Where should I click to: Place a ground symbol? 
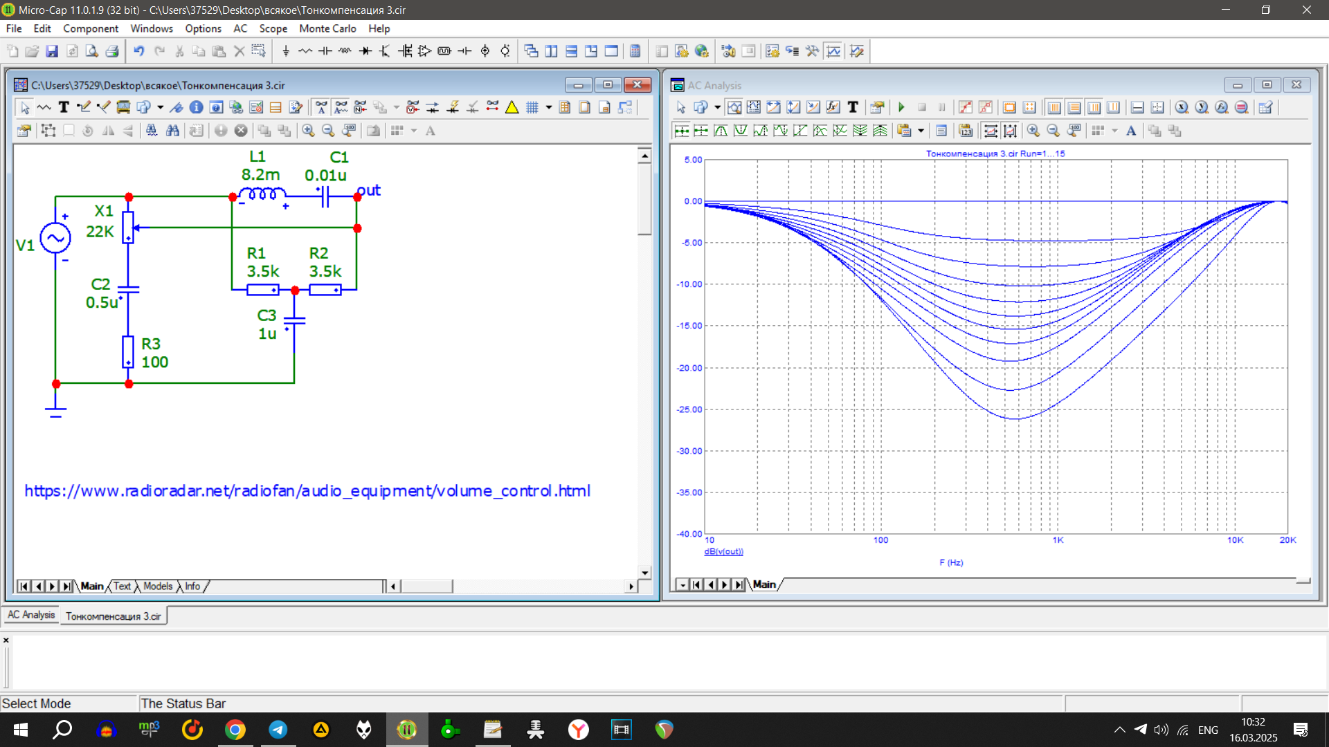coord(286,51)
